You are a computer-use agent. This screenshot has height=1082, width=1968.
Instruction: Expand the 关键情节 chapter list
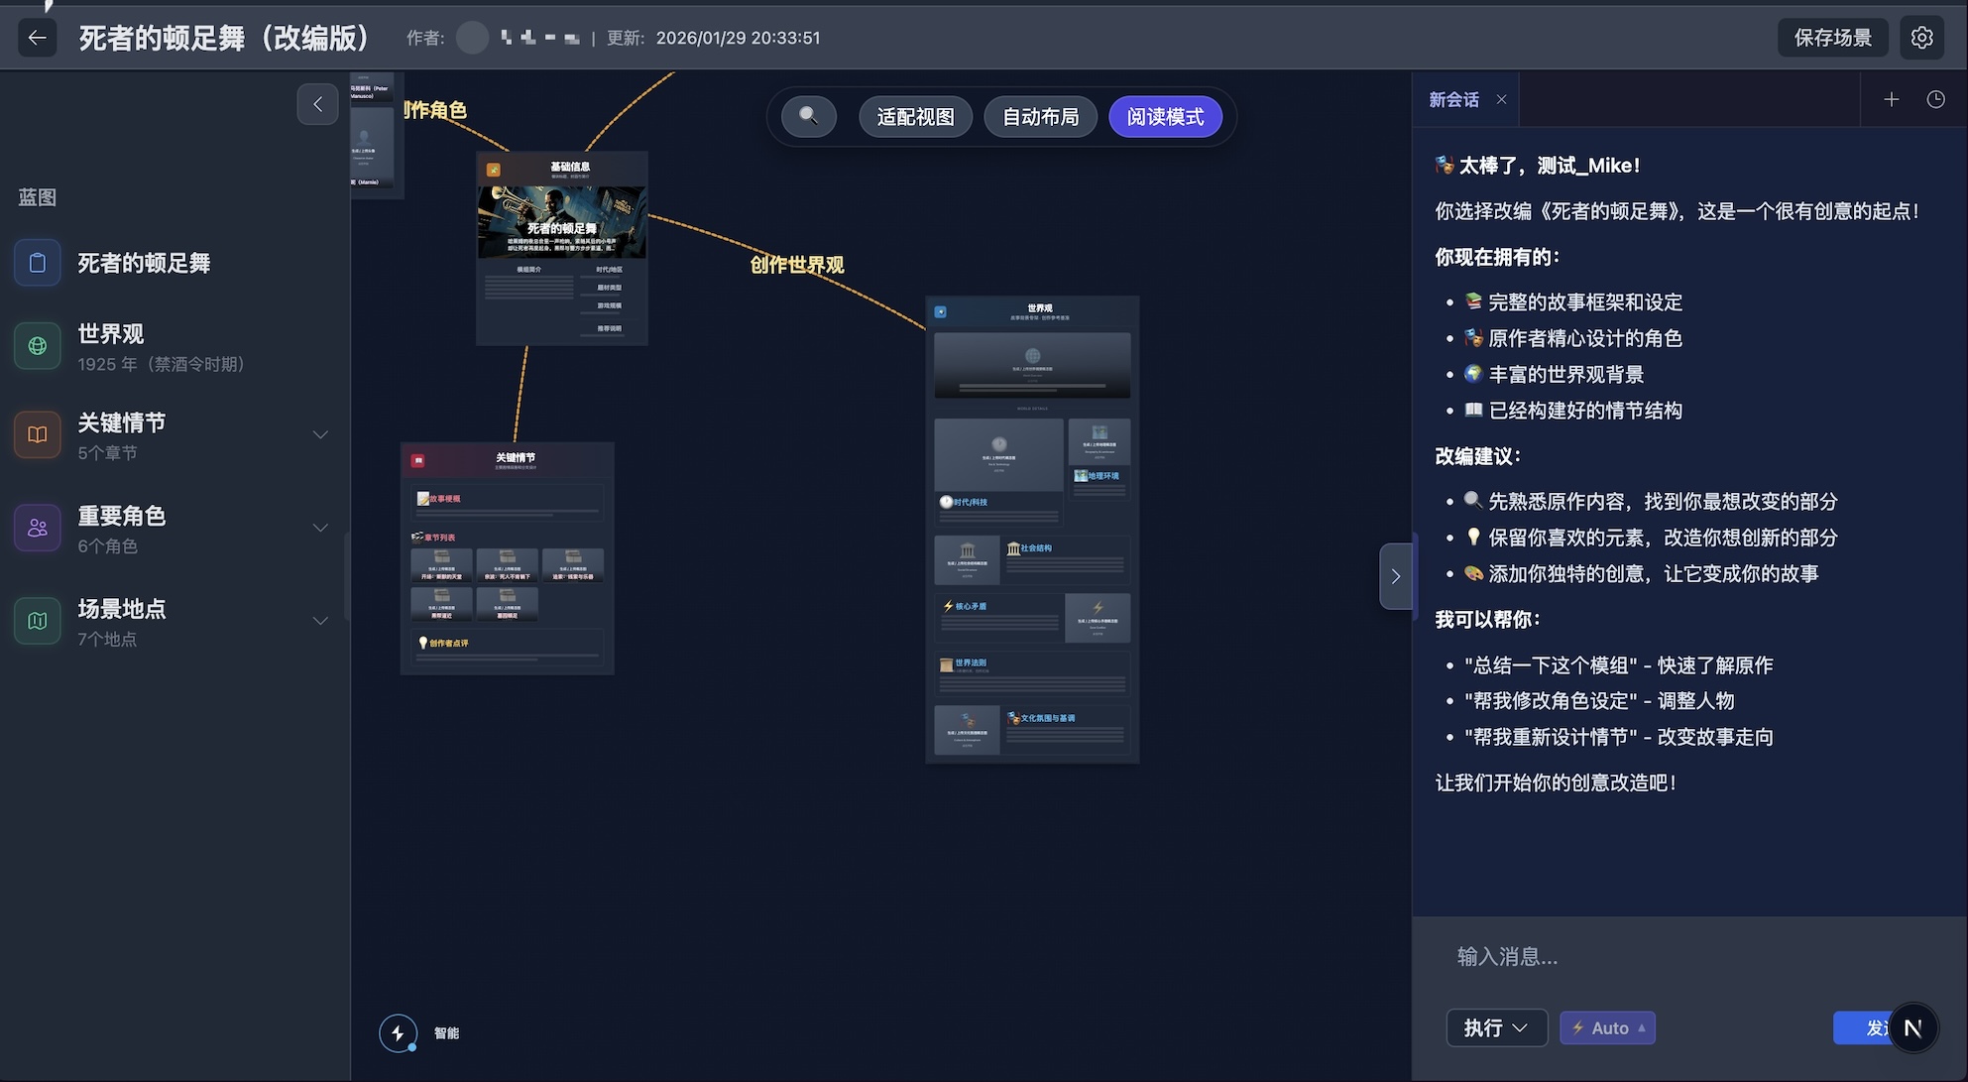pos(319,434)
